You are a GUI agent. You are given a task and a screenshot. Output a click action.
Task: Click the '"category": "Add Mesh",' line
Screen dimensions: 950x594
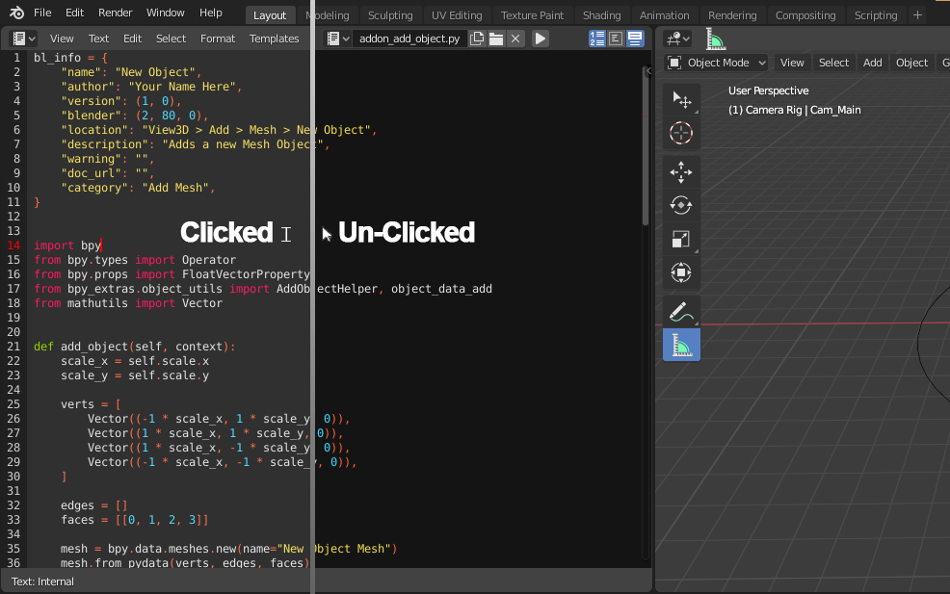coord(138,188)
